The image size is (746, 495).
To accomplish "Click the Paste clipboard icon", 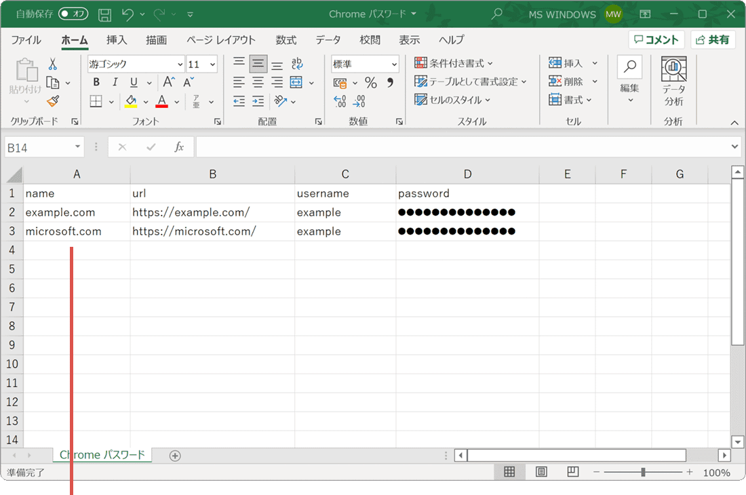I will click(x=26, y=71).
